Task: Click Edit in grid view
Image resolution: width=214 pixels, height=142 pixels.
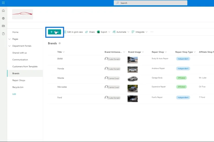Action: [x=73, y=32]
